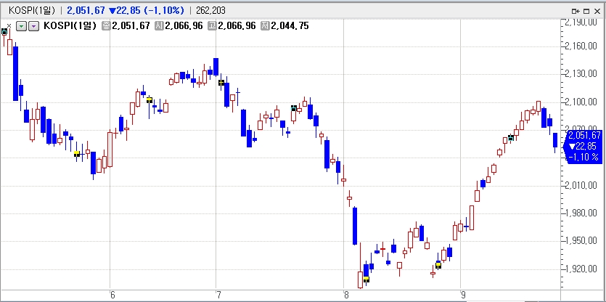Click the opening price '시' badge icon
Screen dimensions: 606x302
(x=159, y=26)
